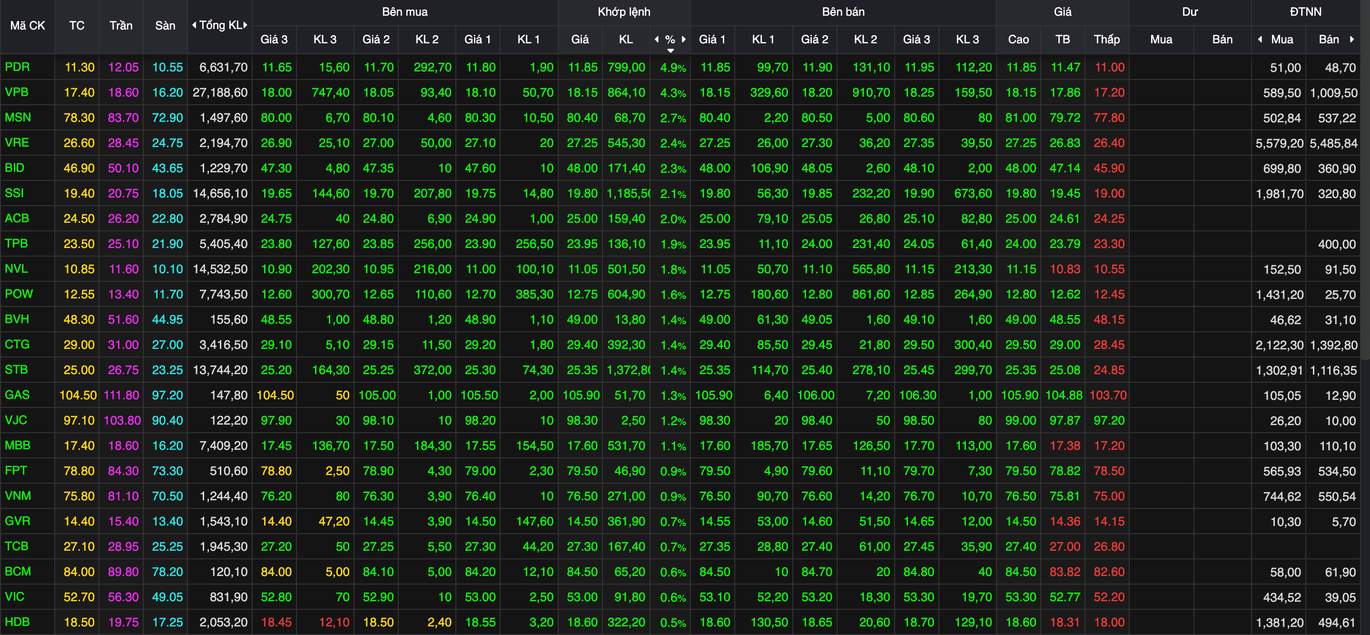The image size is (1370, 635).
Task: Click VRE foreign buy value 5,579,20
Action: (x=1279, y=143)
